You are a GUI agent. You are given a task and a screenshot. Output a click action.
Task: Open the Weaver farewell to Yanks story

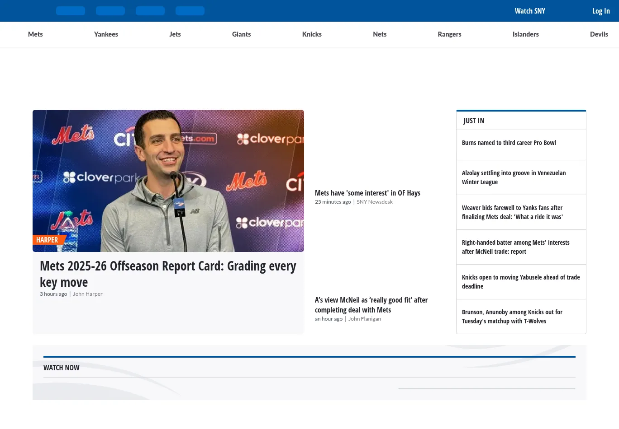click(x=512, y=212)
